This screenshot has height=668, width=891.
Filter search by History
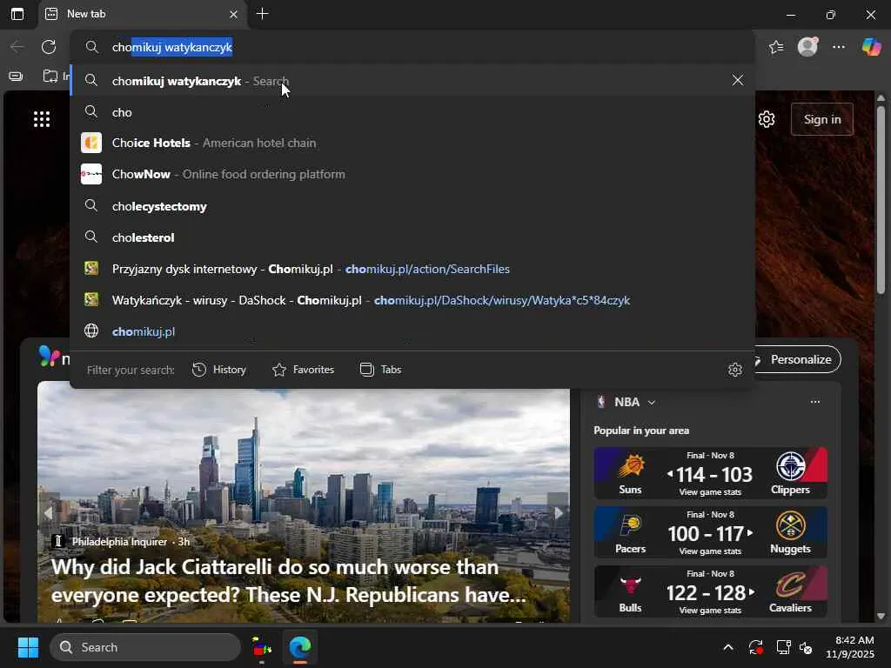point(218,370)
